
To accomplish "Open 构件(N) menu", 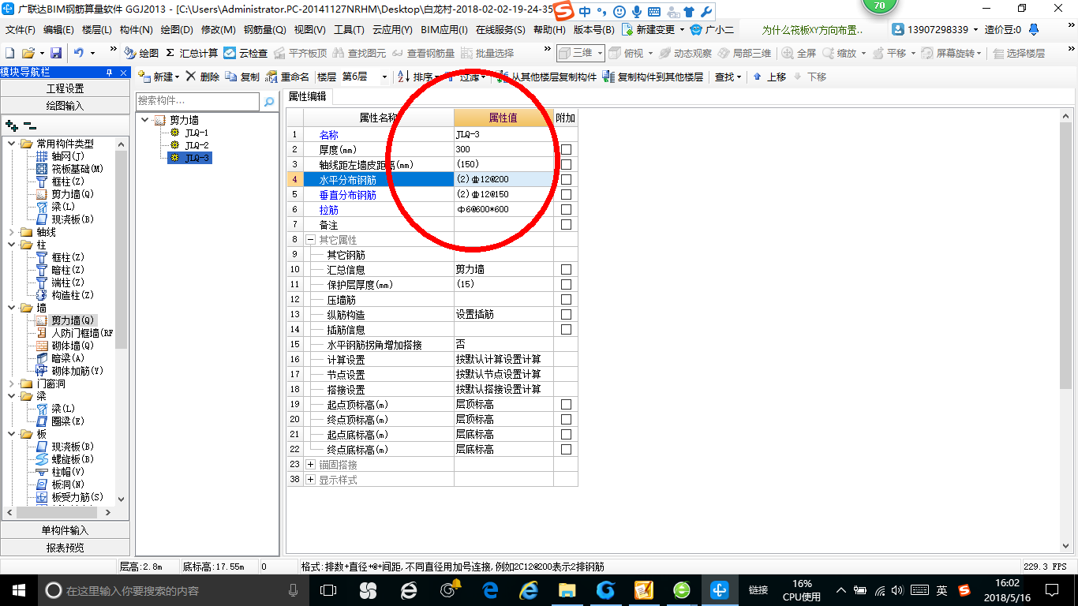I will coord(136,30).
